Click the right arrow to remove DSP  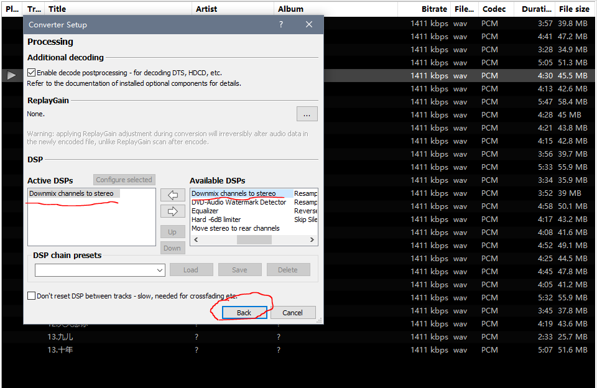point(172,211)
